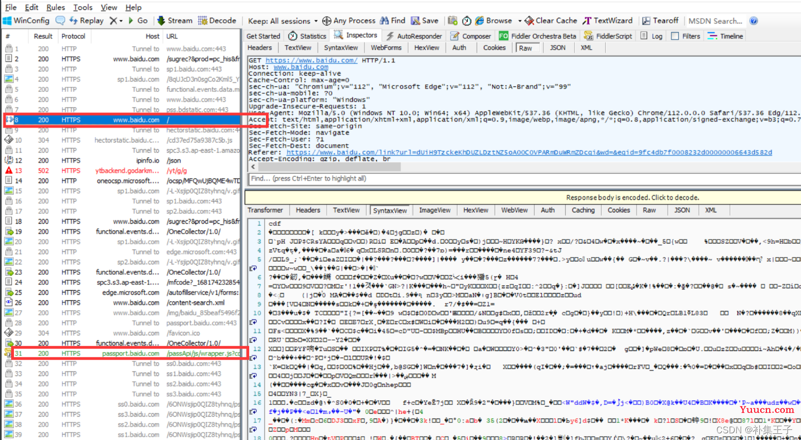
Task: Click the stopwatch timer icon
Action: [466, 21]
